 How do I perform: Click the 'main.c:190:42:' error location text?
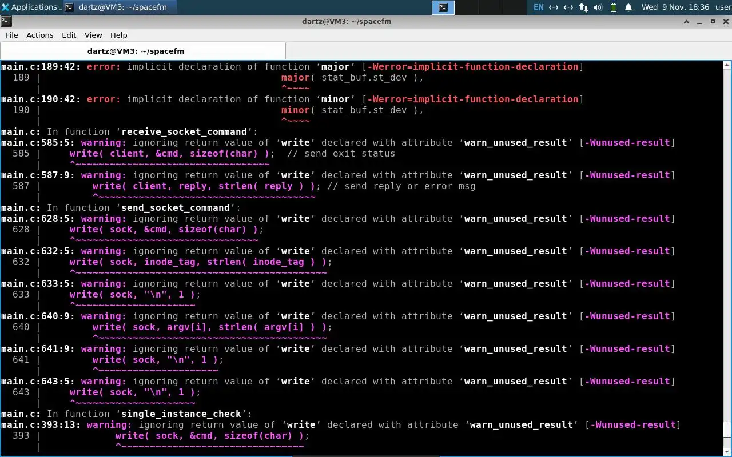coord(41,99)
